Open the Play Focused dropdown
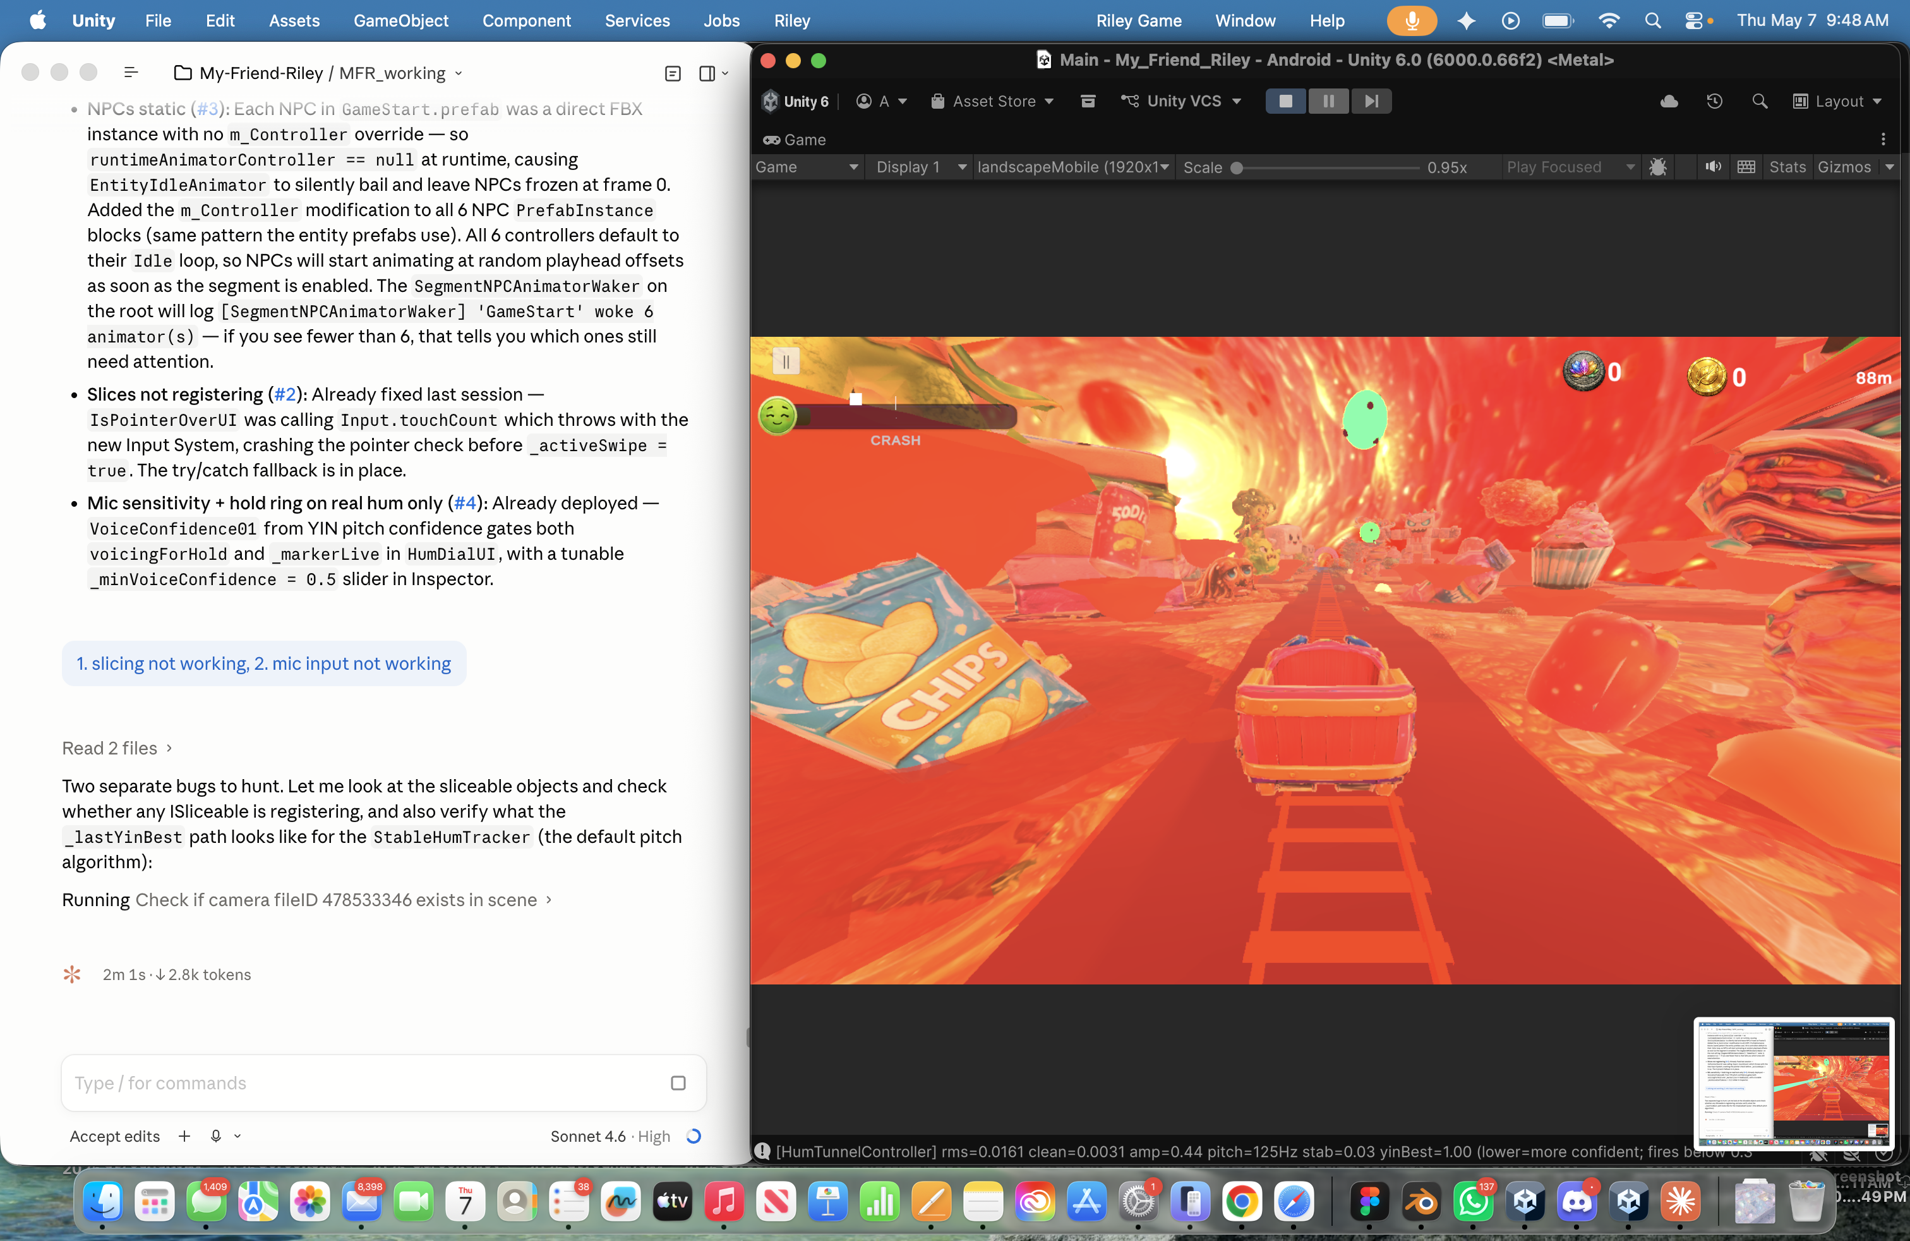1910x1241 pixels. pos(1570,167)
